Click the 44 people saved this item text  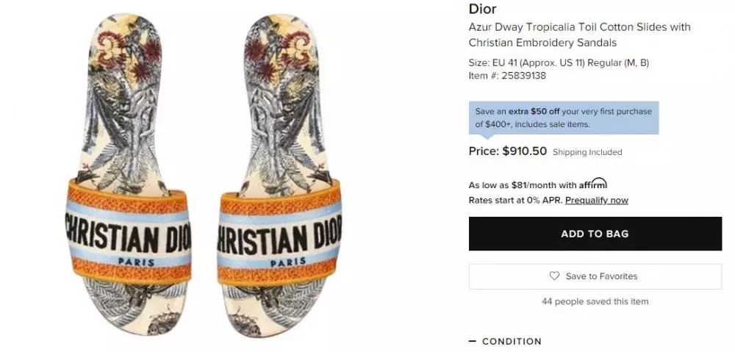pyautogui.click(x=595, y=301)
